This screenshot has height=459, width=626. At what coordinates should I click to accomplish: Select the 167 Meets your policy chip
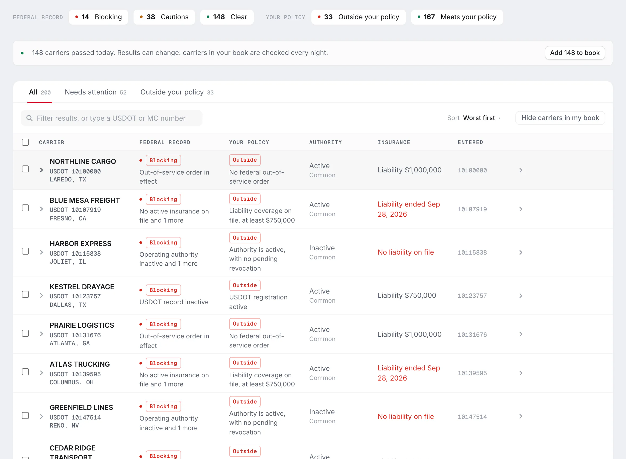(x=457, y=17)
